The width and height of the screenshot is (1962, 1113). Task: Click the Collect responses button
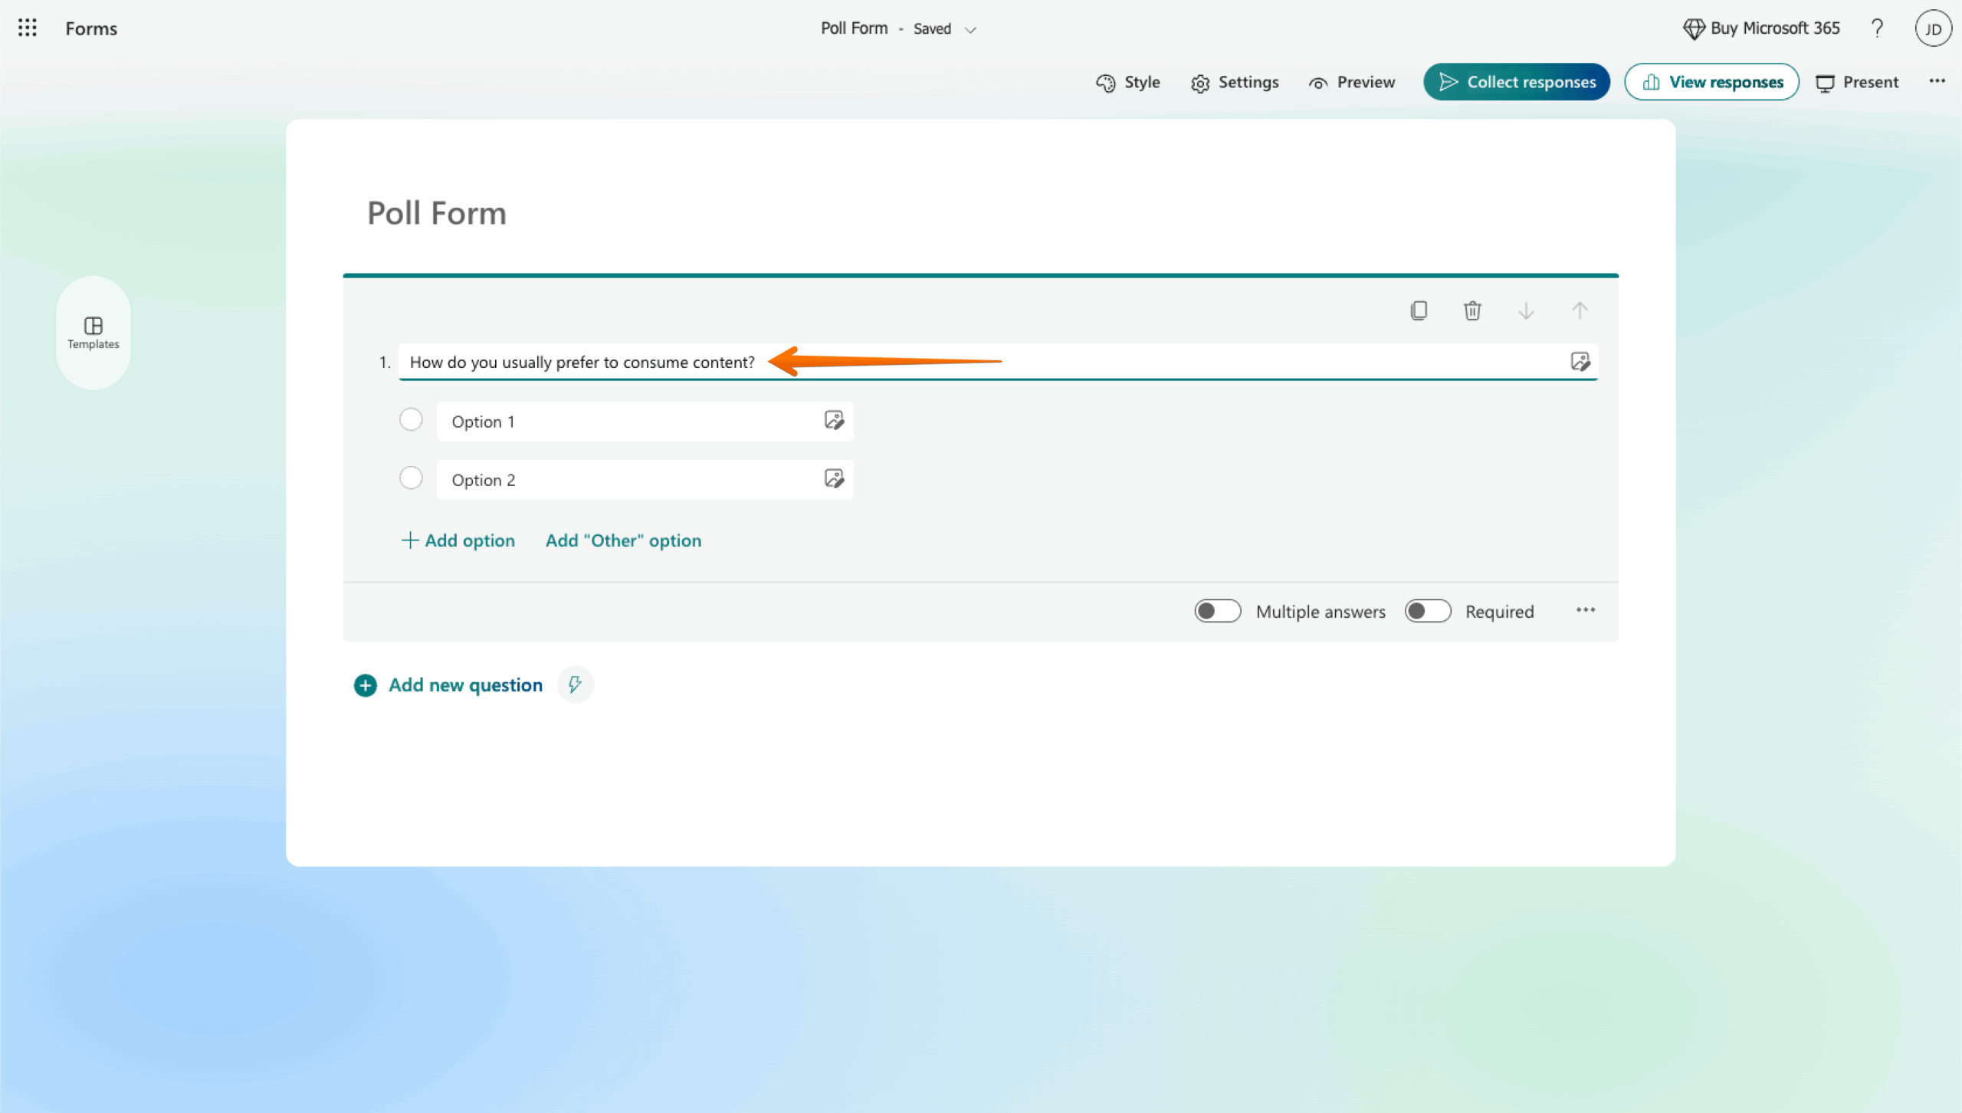[x=1516, y=81]
